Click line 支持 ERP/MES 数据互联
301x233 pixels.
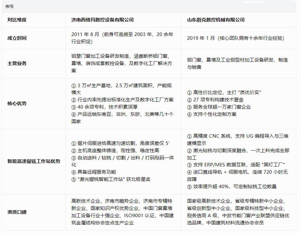(x=236, y=165)
